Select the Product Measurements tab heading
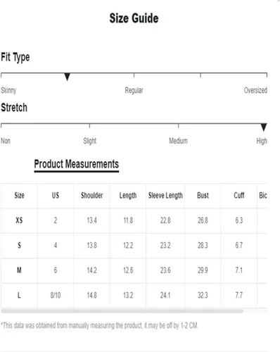The height and width of the screenshot is (352, 280). [77, 164]
